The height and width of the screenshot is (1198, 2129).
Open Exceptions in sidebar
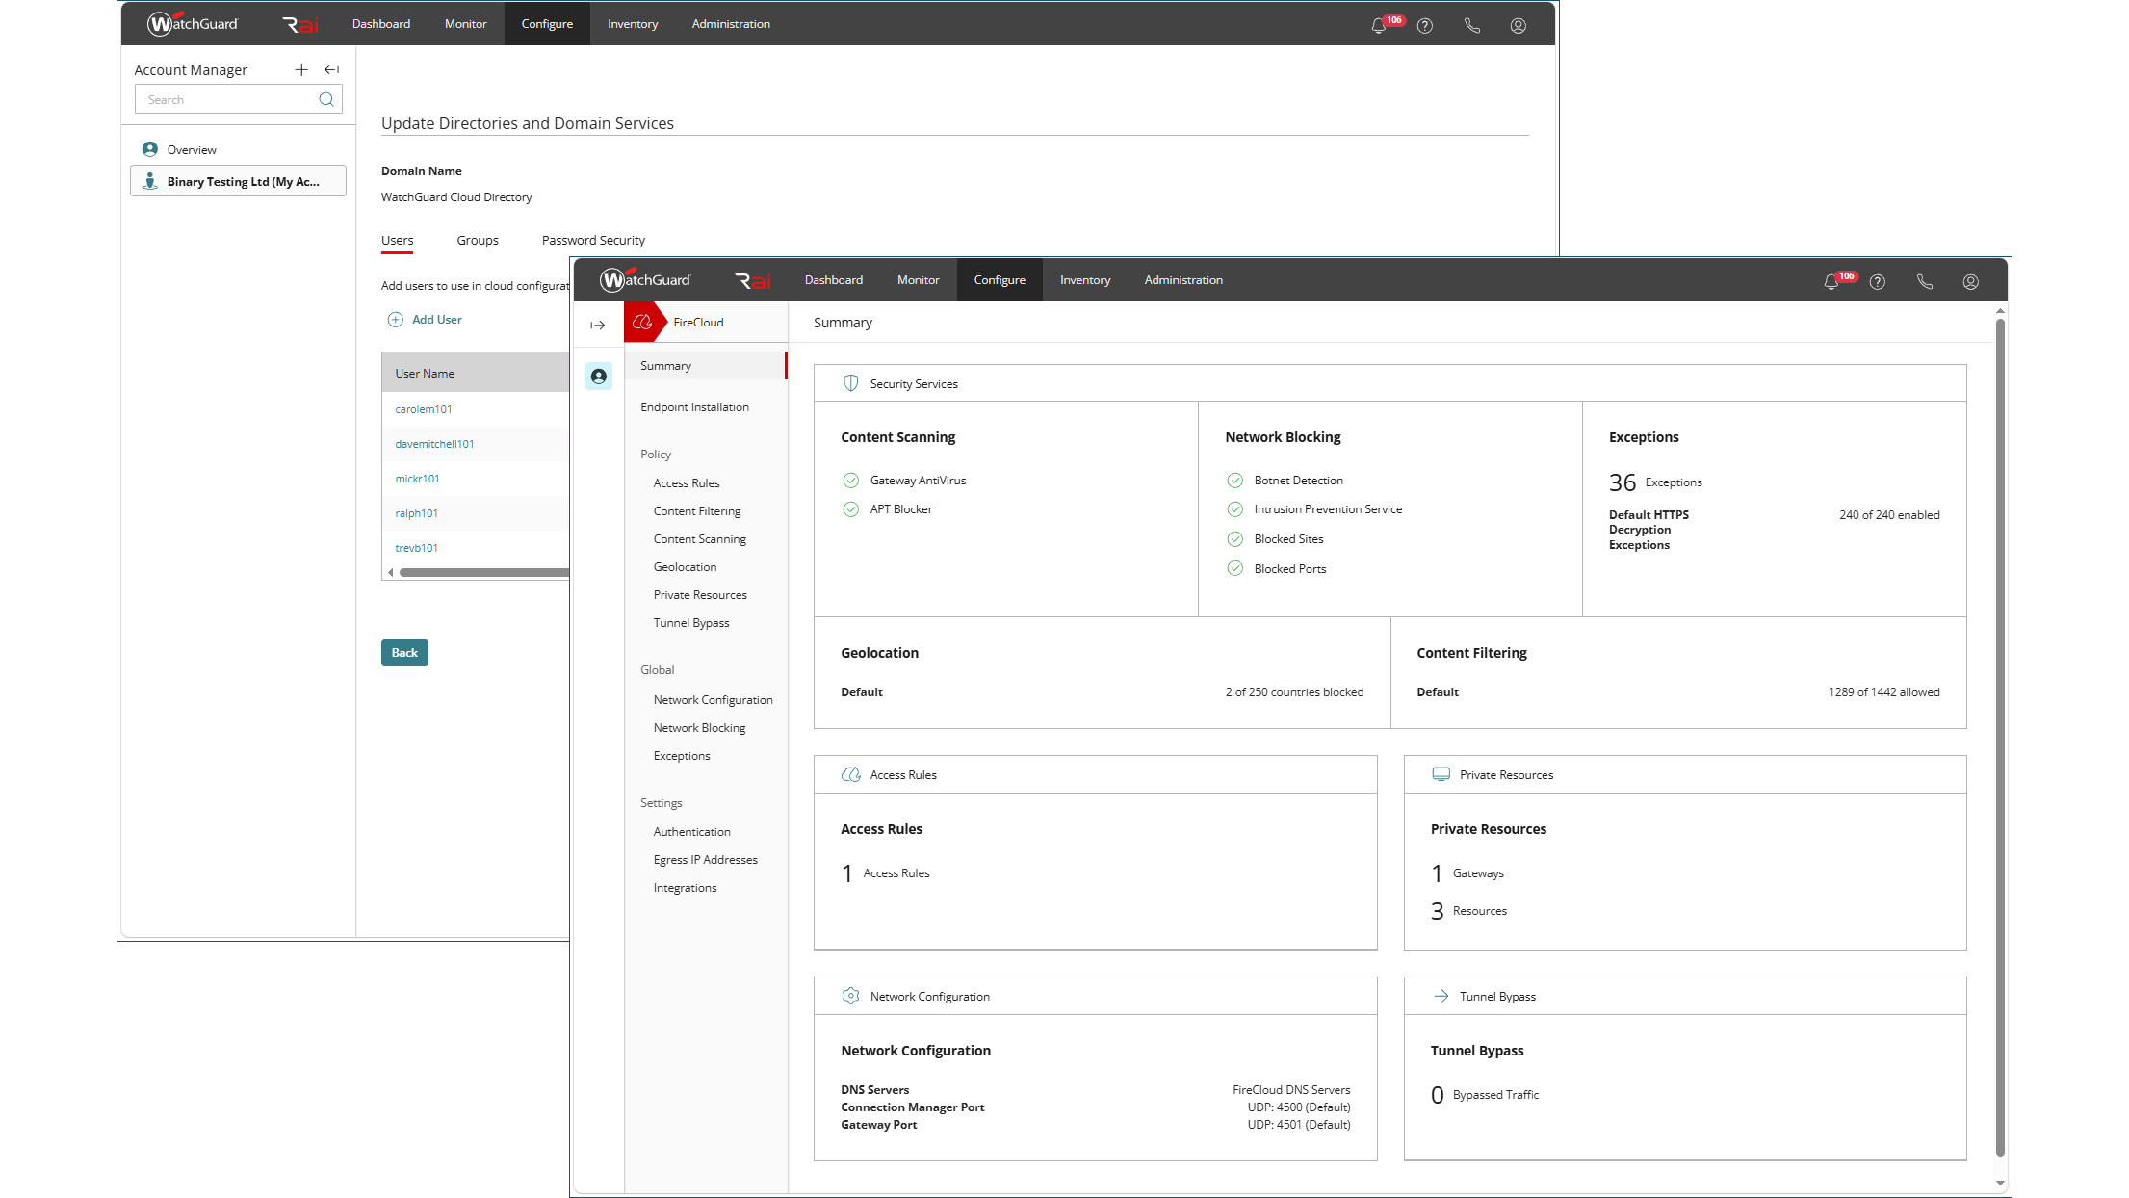pyautogui.click(x=682, y=756)
